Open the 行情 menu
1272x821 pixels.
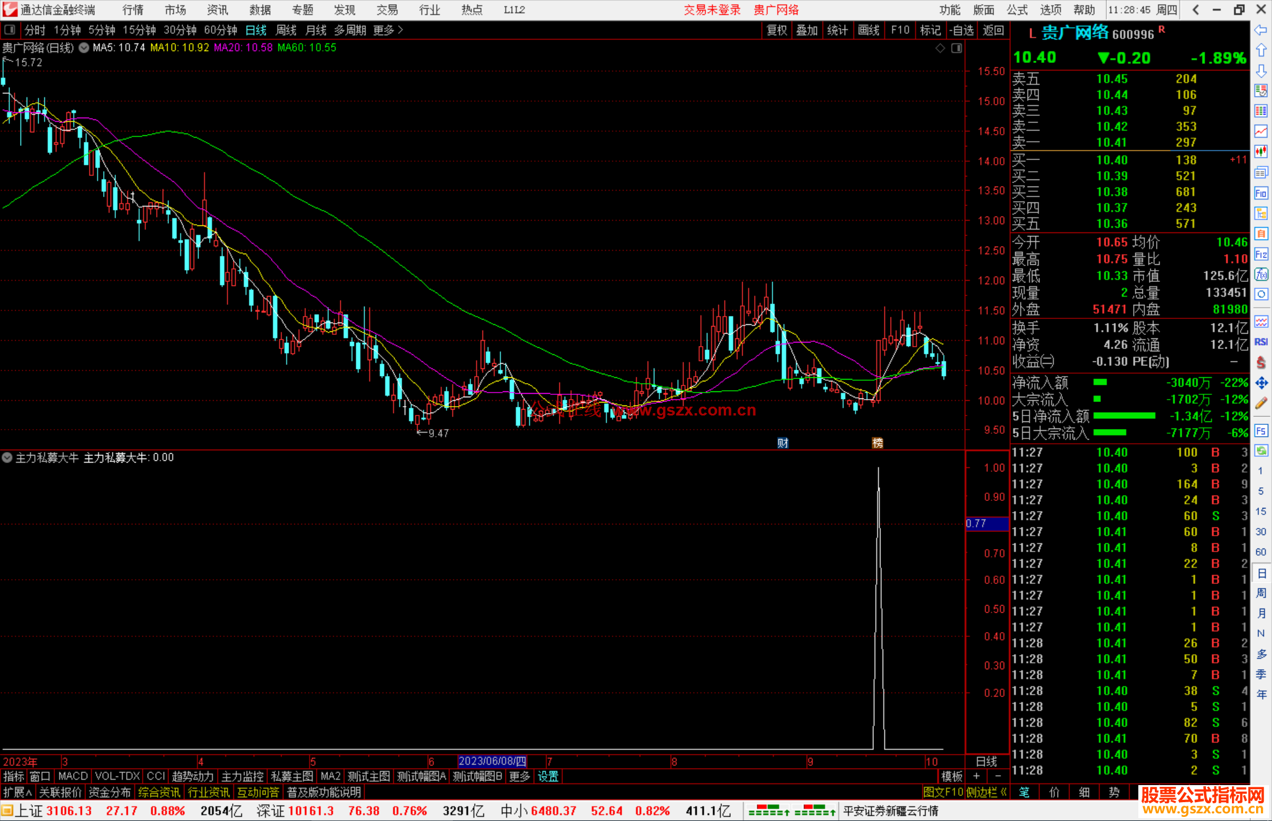click(133, 10)
